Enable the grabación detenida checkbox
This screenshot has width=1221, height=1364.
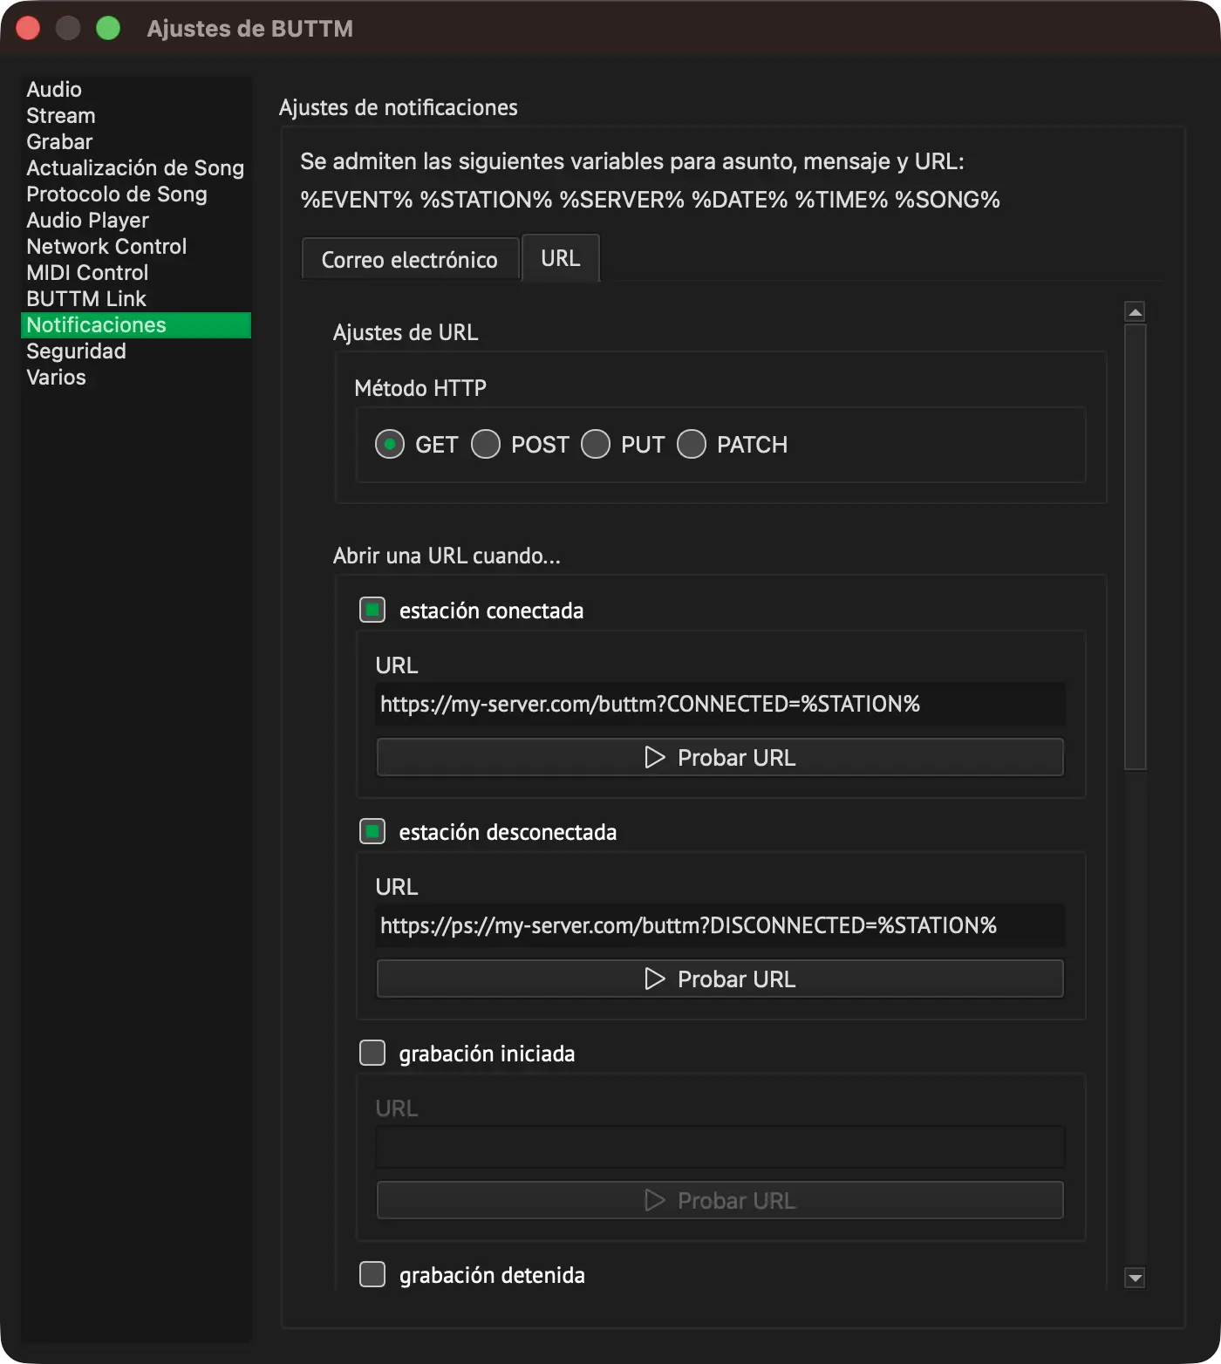372,1274
